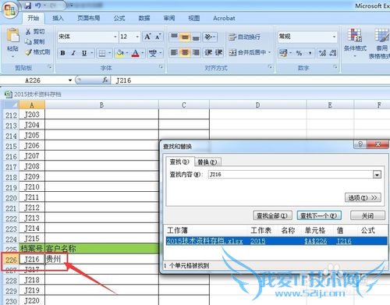Open the Merge and Center dropdown arrow

[269, 53]
